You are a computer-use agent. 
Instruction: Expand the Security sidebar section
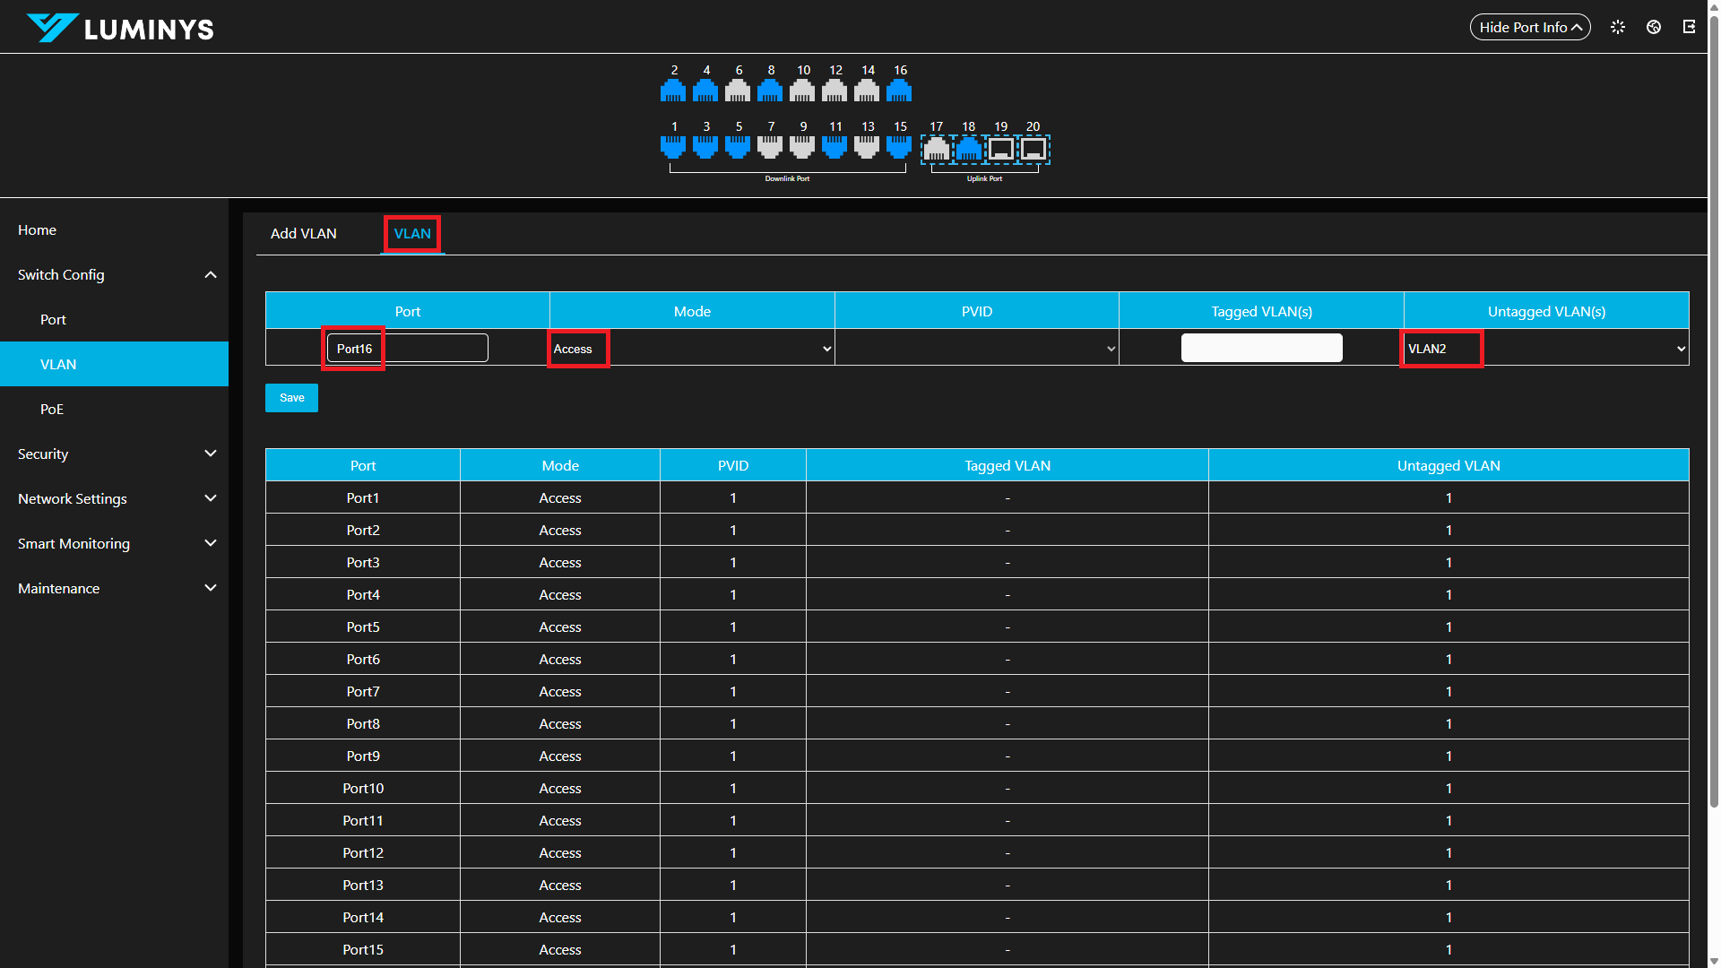[114, 454]
